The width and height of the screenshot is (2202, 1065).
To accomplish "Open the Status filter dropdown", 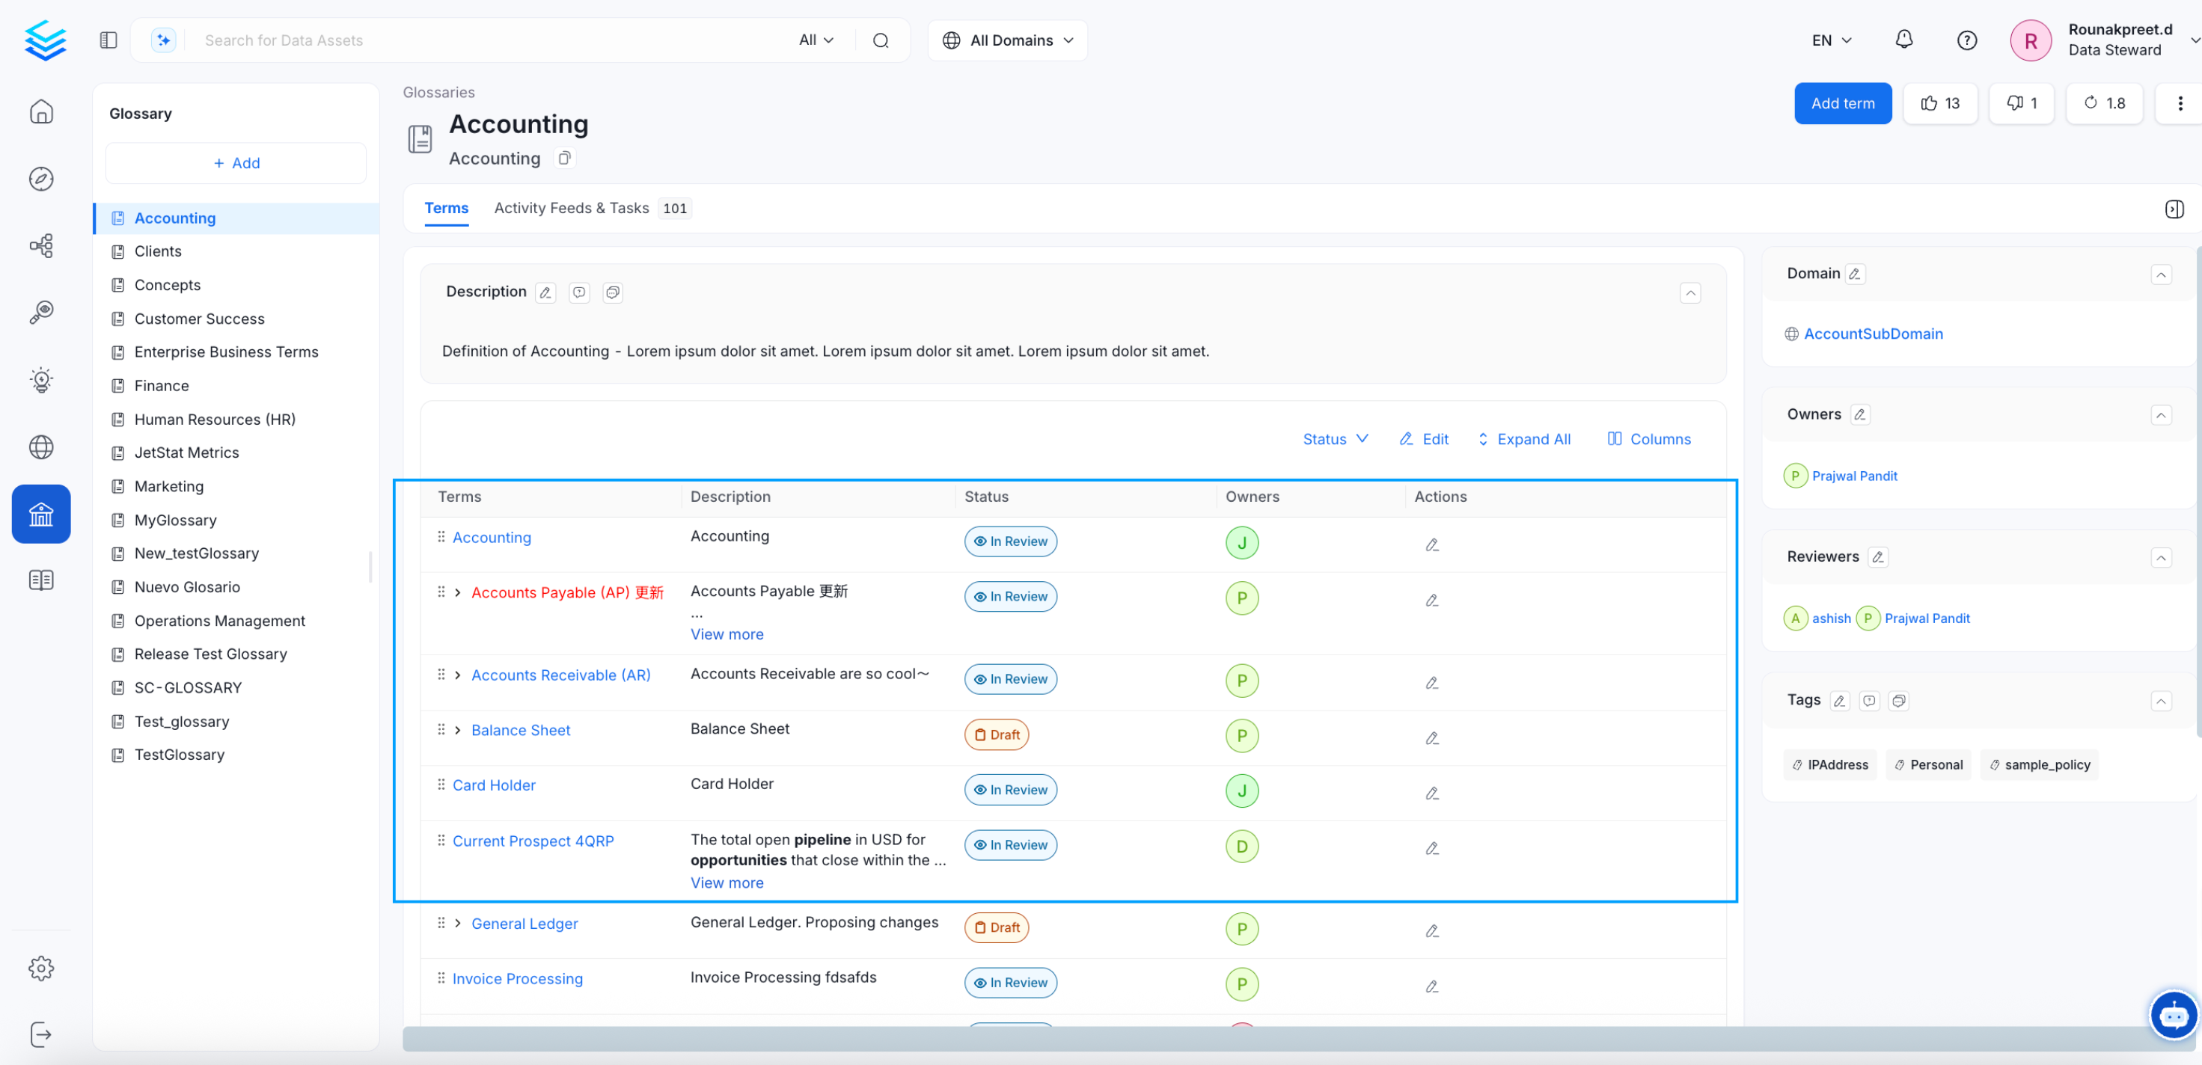I will click(x=1336, y=438).
